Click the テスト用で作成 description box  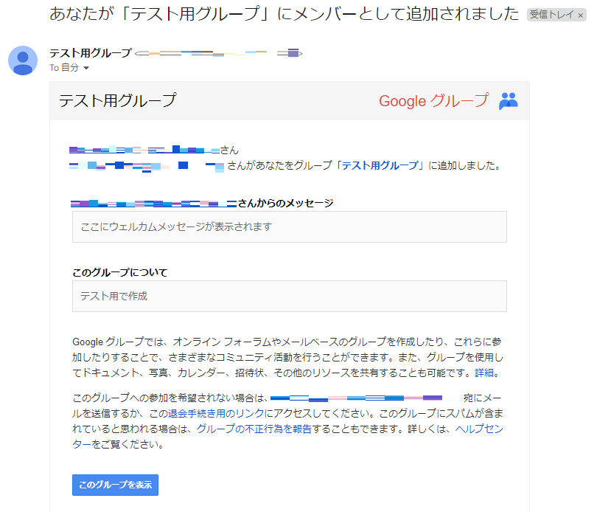pyautogui.click(x=289, y=296)
